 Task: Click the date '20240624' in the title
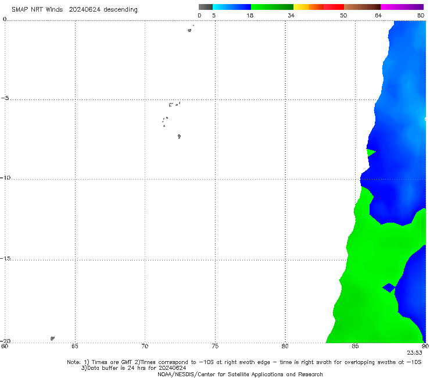click(x=85, y=10)
